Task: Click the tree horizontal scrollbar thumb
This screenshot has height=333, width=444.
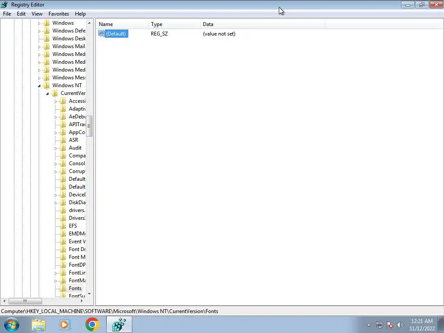Action: (25, 301)
